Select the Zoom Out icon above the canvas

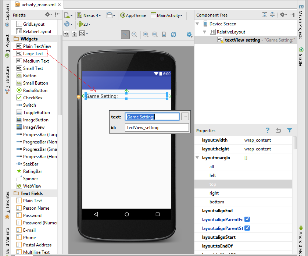point(155,35)
